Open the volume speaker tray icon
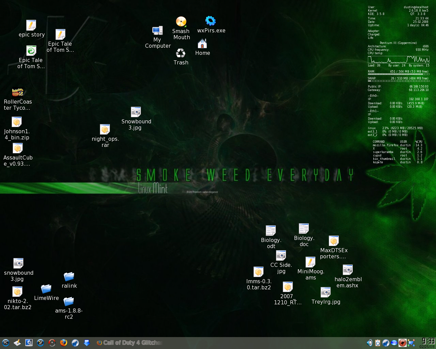Image resolution: width=436 pixels, height=349 pixels. click(x=370, y=343)
